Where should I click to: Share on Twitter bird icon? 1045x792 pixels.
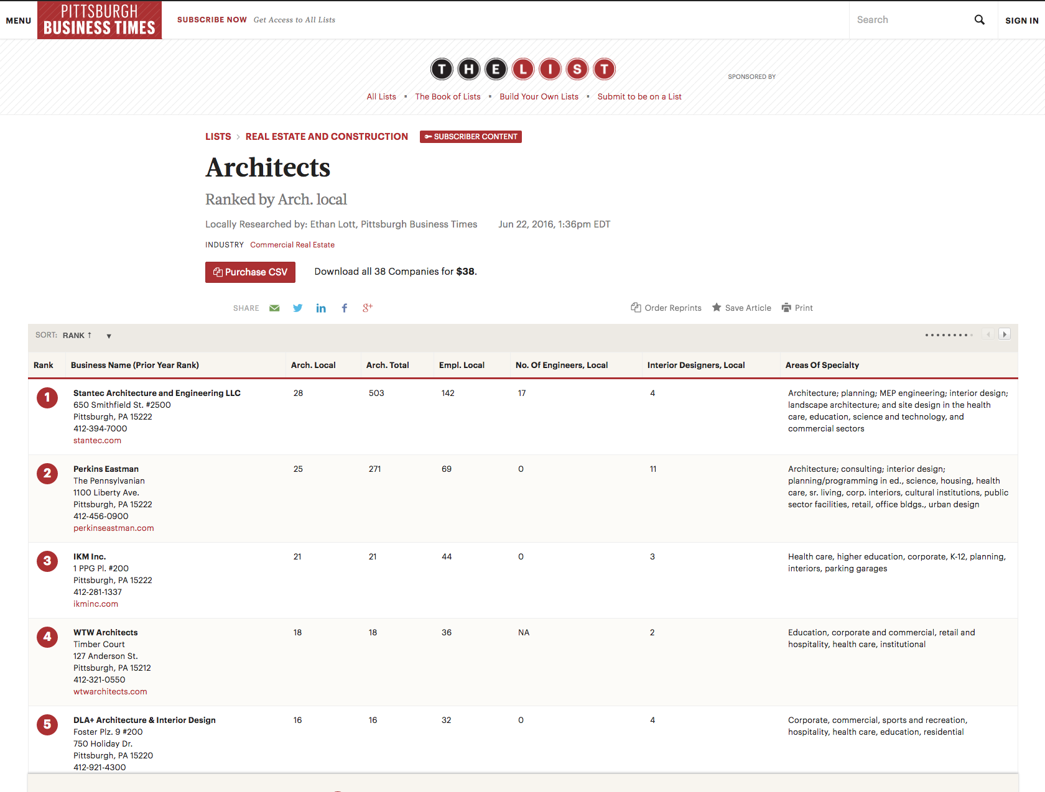coord(298,308)
